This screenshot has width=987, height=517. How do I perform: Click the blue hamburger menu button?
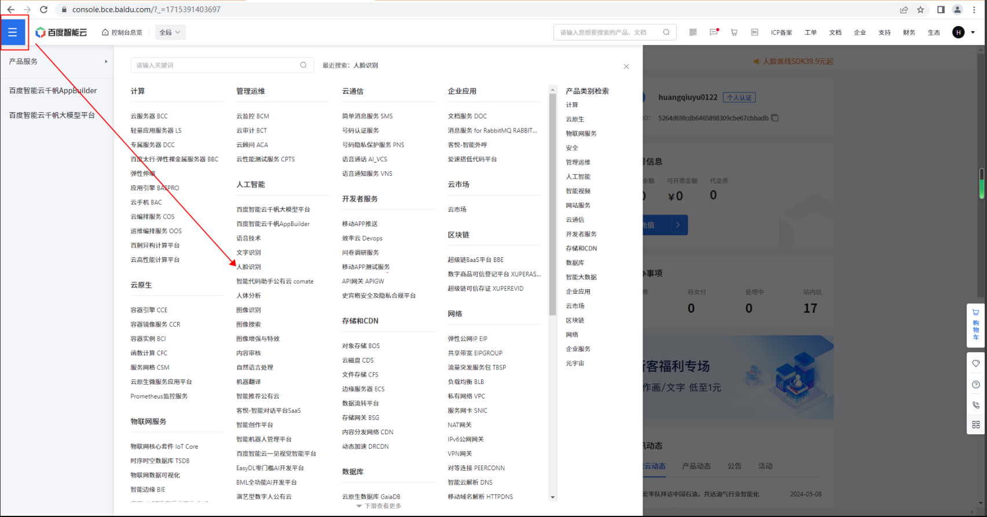[13, 32]
